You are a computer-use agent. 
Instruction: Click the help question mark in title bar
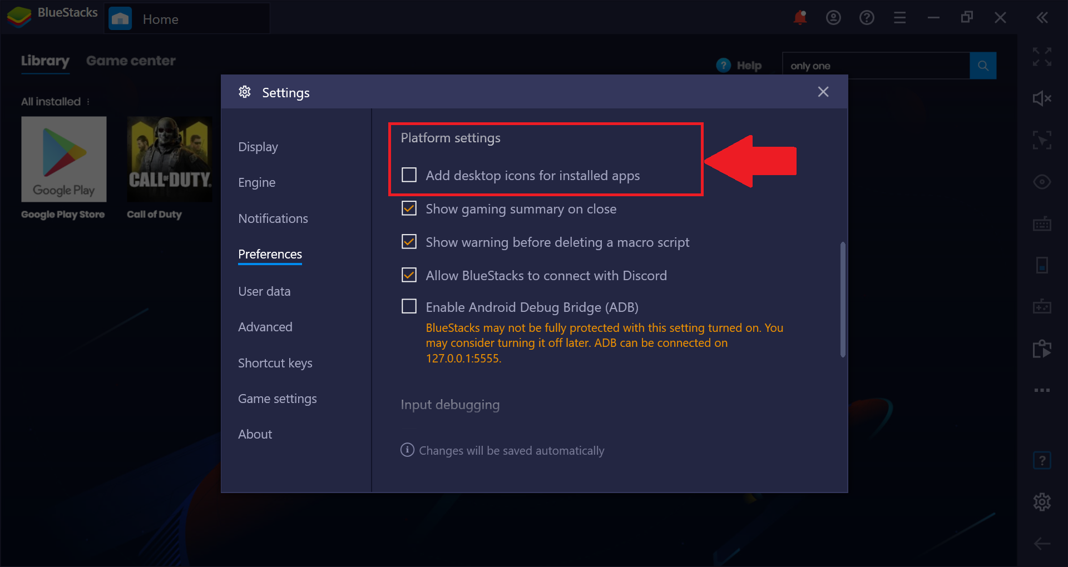pyautogui.click(x=867, y=18)
